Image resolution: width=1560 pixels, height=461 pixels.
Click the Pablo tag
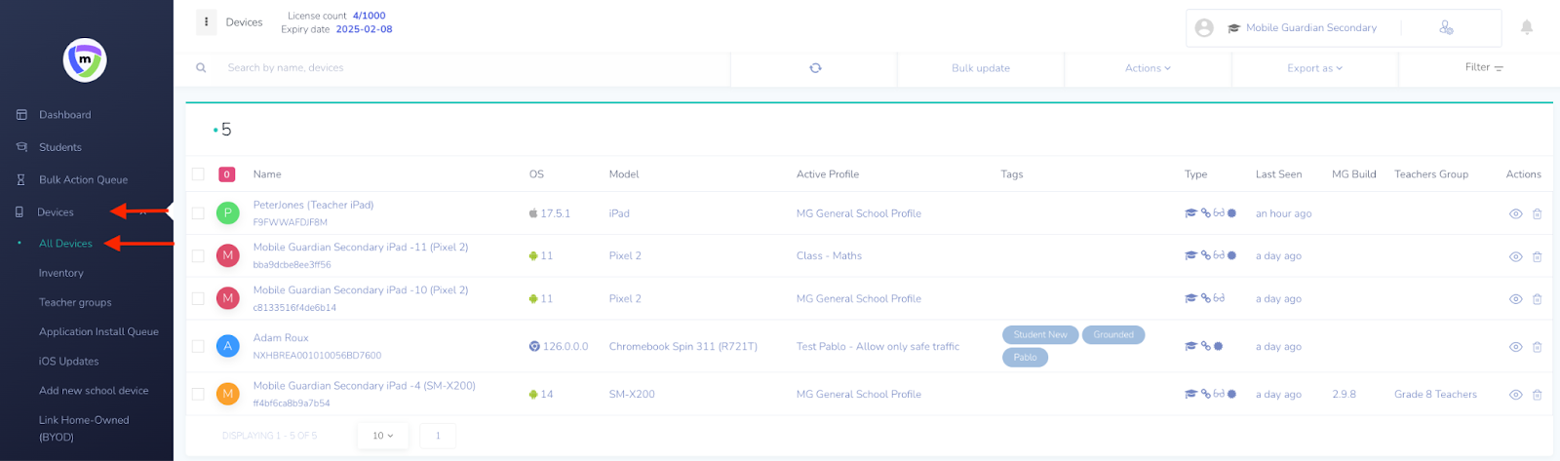tap(1025, 358)
